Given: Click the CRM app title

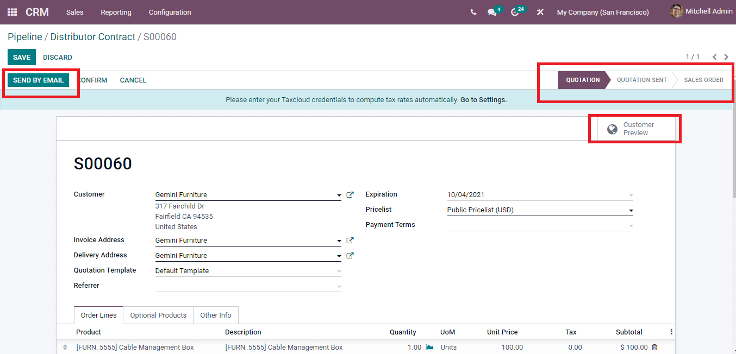Looking at the screenshot, I should [x=37, y=12].
